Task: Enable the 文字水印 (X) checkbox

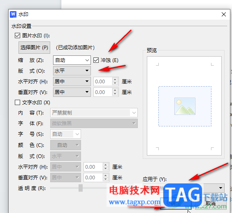Action: tap(17, 103)
